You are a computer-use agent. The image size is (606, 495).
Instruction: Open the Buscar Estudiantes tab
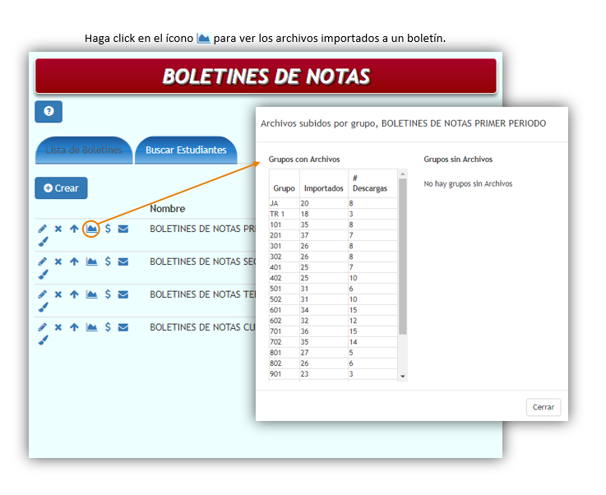click(x=186, y=150)
